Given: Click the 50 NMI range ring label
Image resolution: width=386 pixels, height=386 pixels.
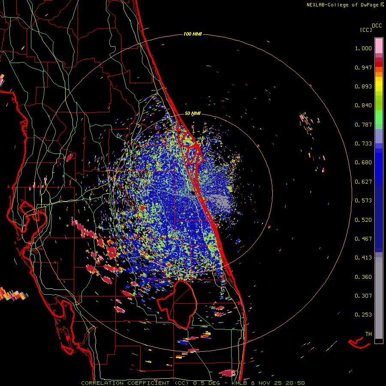Looking at the screenshot, I should point(193,113).
